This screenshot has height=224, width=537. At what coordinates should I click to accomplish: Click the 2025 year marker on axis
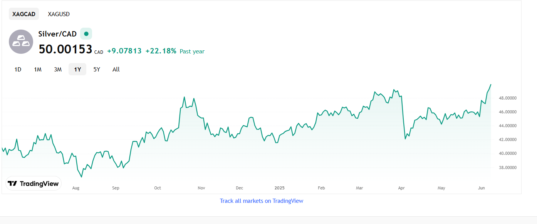tap(279, 188)
